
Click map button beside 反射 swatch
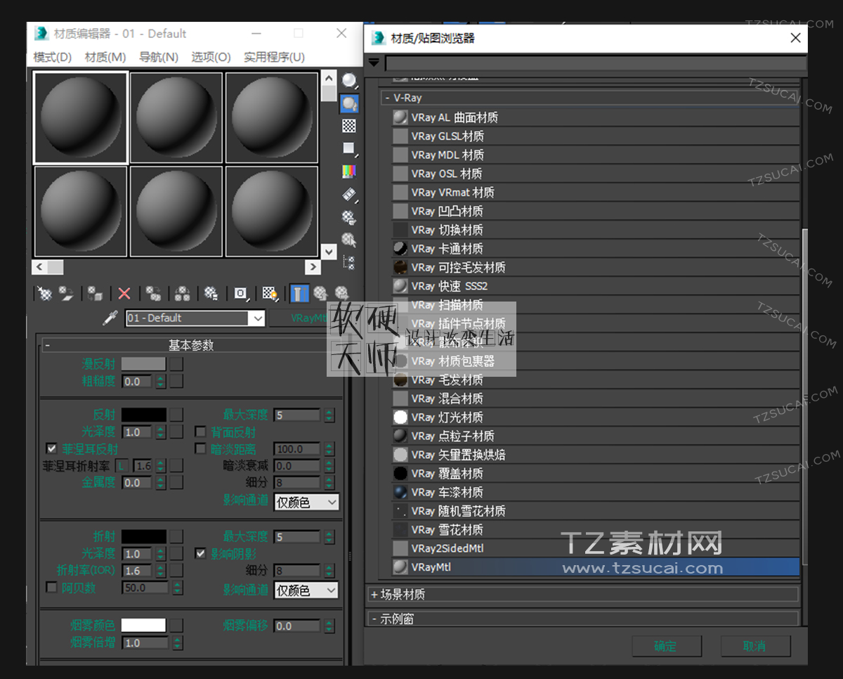tap(176, 415)
